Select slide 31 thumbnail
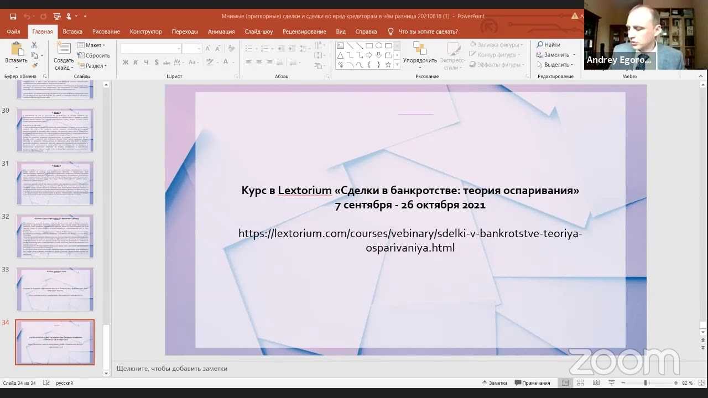708x398 pixels. (55, 183)
